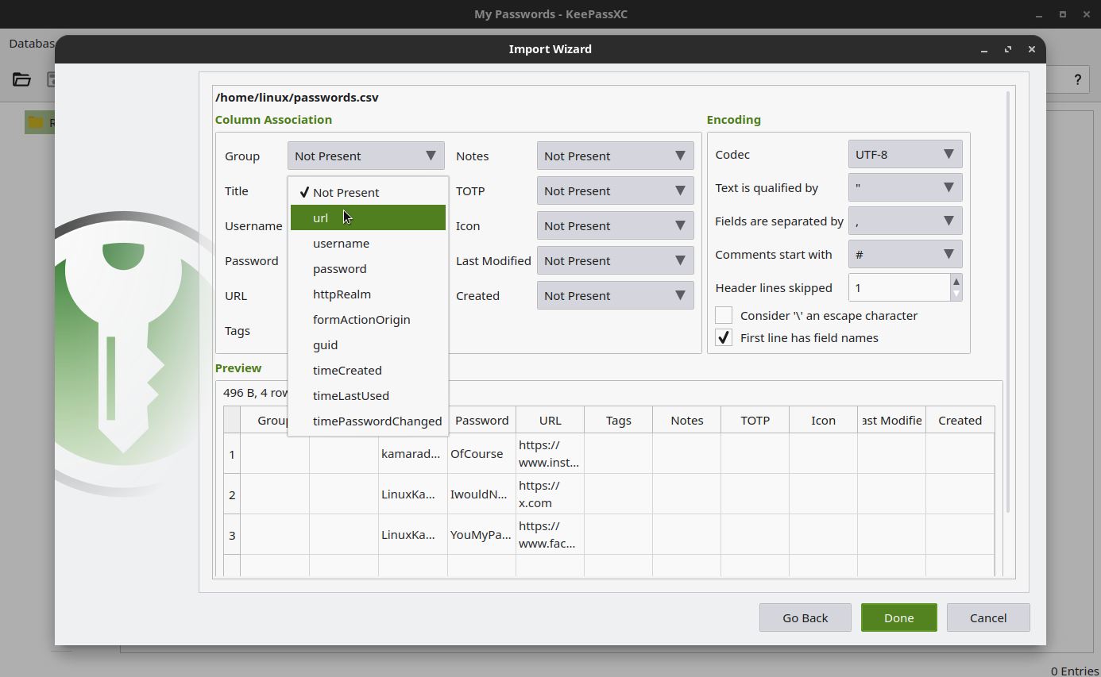Click the OfCourse password cell

coord(481,453)
